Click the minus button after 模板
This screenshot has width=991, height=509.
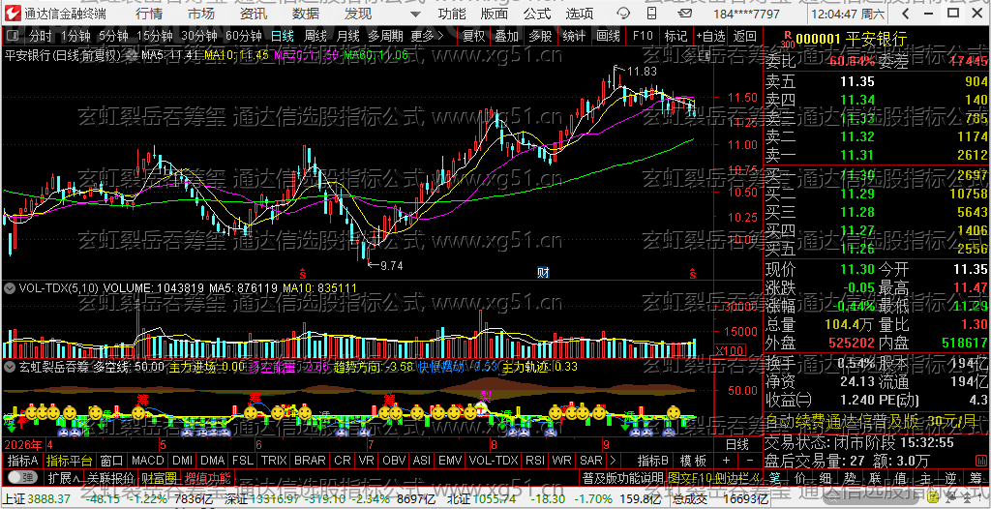point(750,461)
